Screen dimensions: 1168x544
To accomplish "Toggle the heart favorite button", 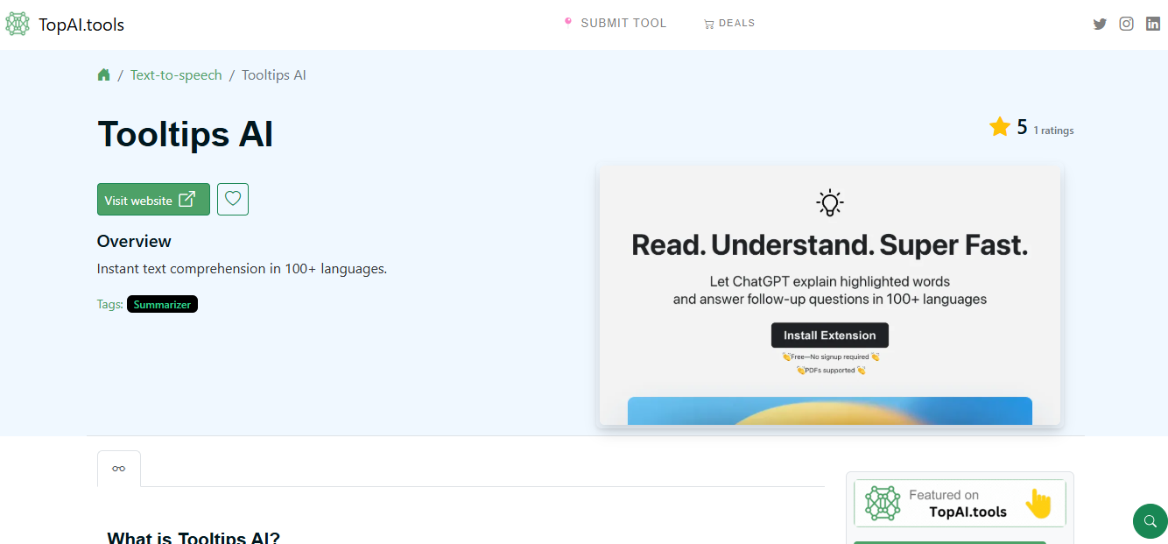I will pos(233,199).
